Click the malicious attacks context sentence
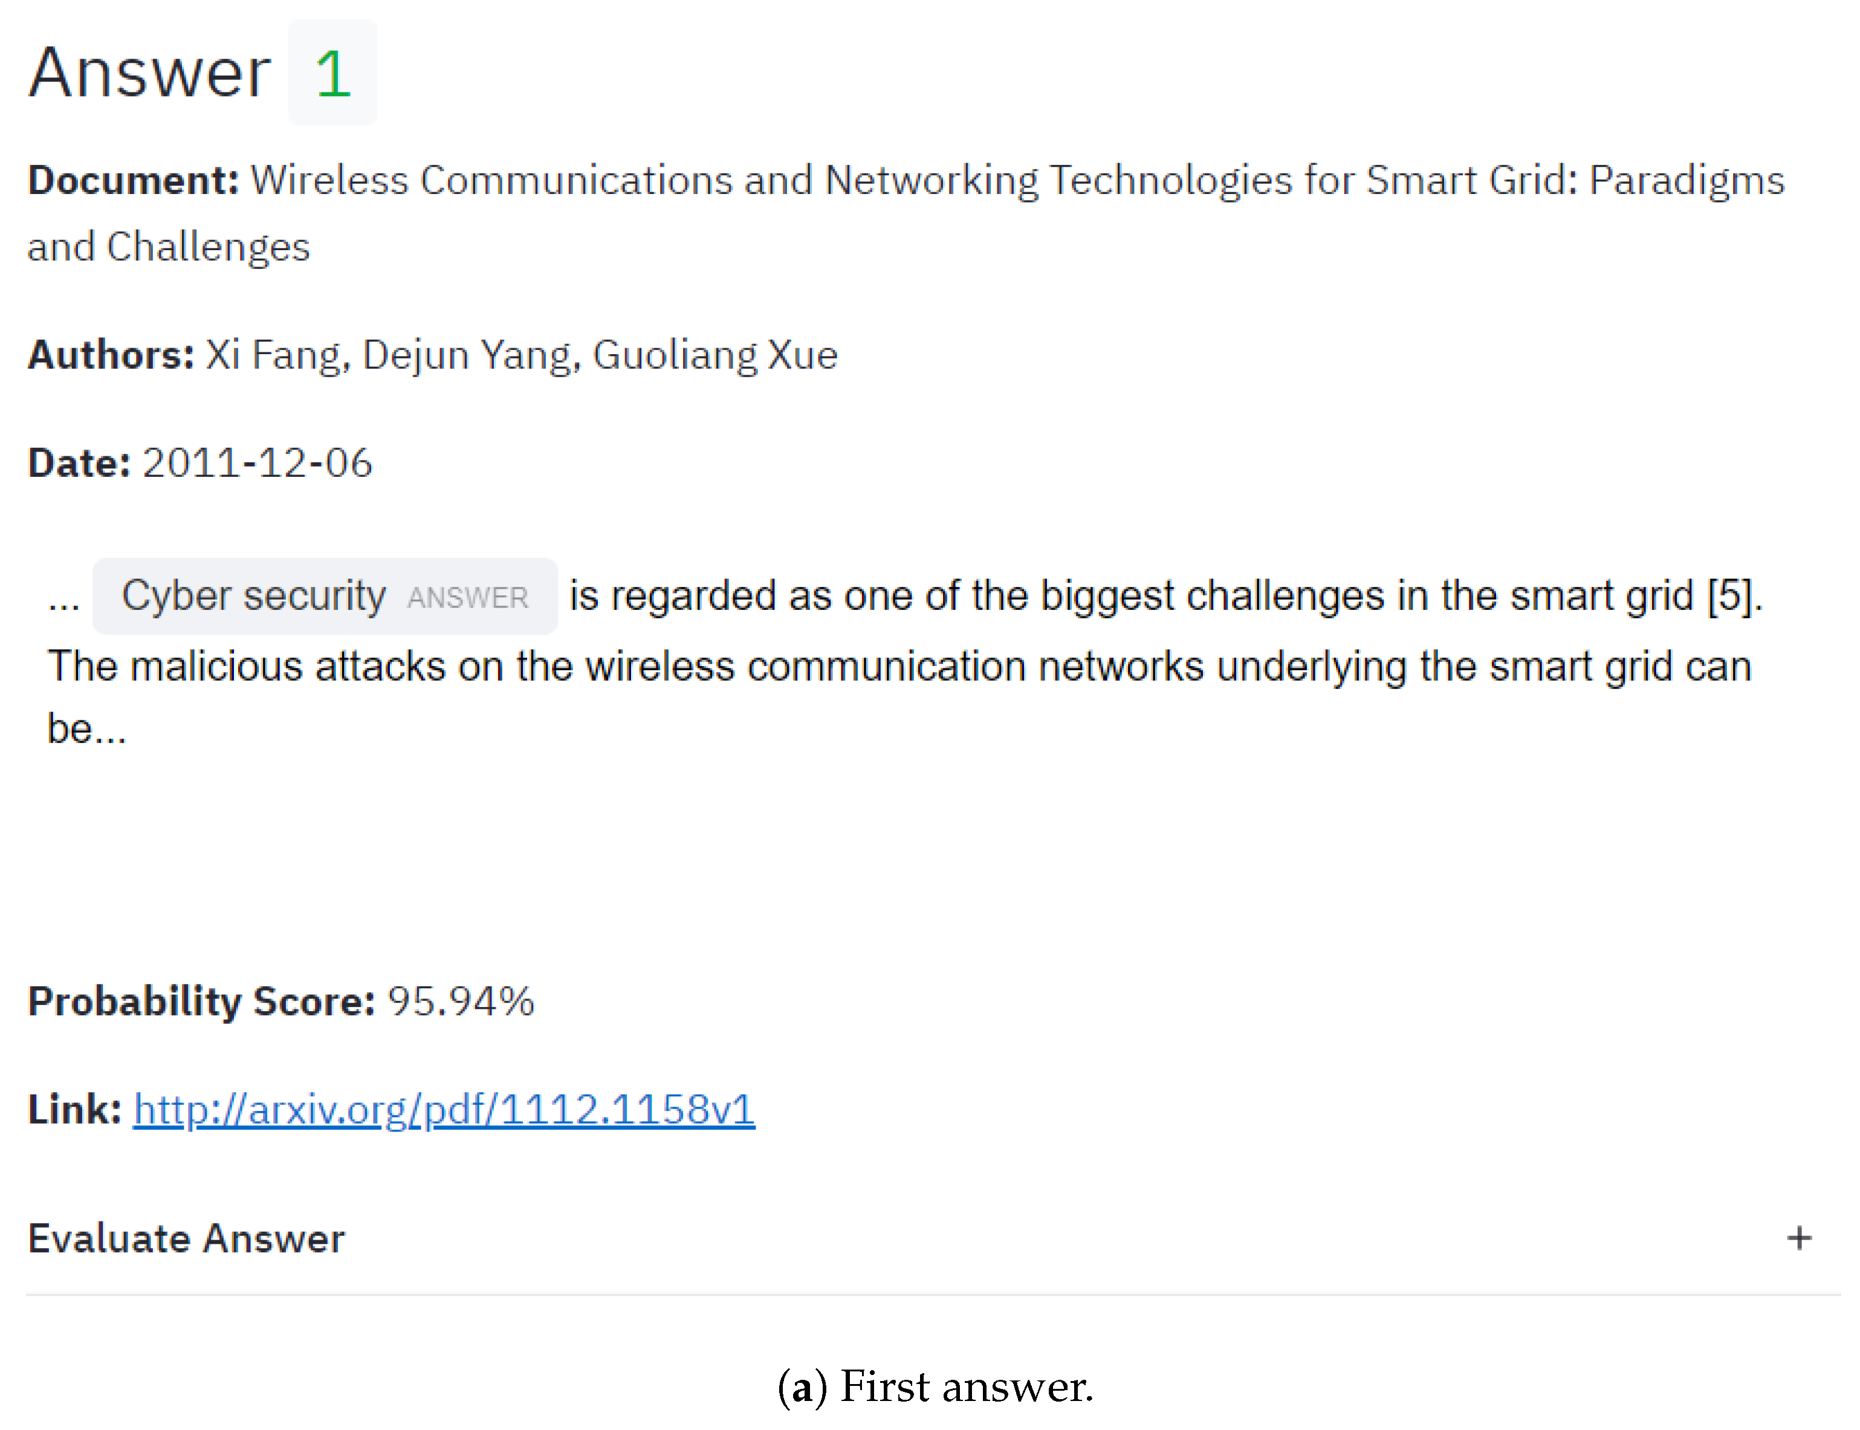The width and height of the screenshot is (1860, 1430). coord(898,667)
